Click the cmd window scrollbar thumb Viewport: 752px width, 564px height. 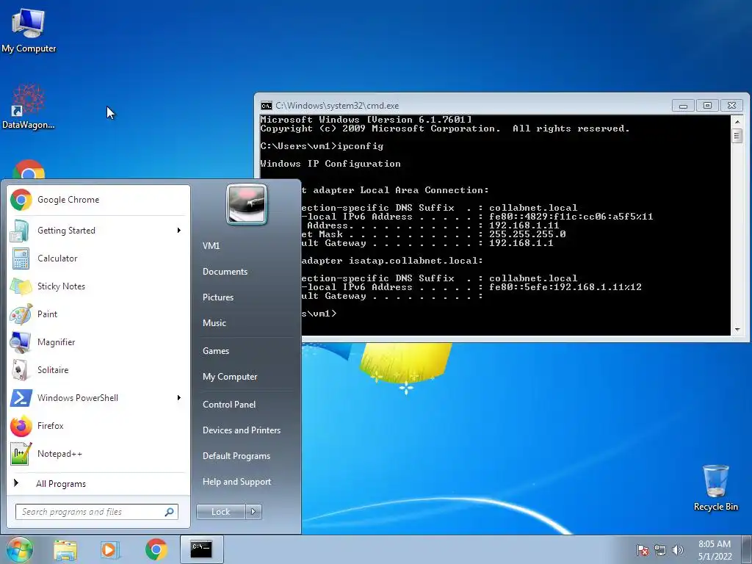tap(737, 136)
